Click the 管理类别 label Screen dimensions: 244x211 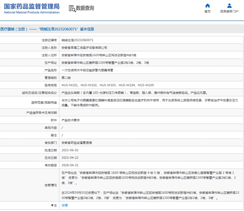[x=51, y=78]
